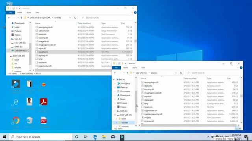Open the Mail app on taskbar
The image size is (252, 141).
(x=113, y=137)
